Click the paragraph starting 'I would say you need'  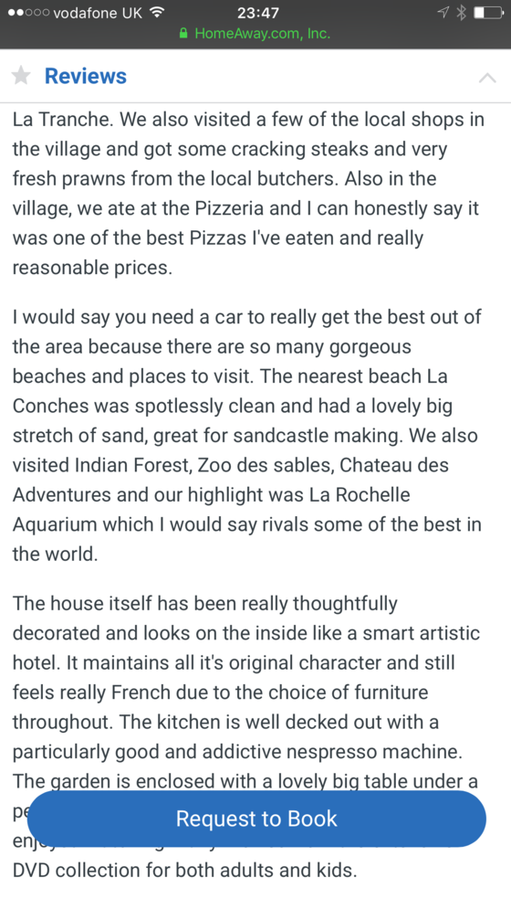(x=246, y=436)
